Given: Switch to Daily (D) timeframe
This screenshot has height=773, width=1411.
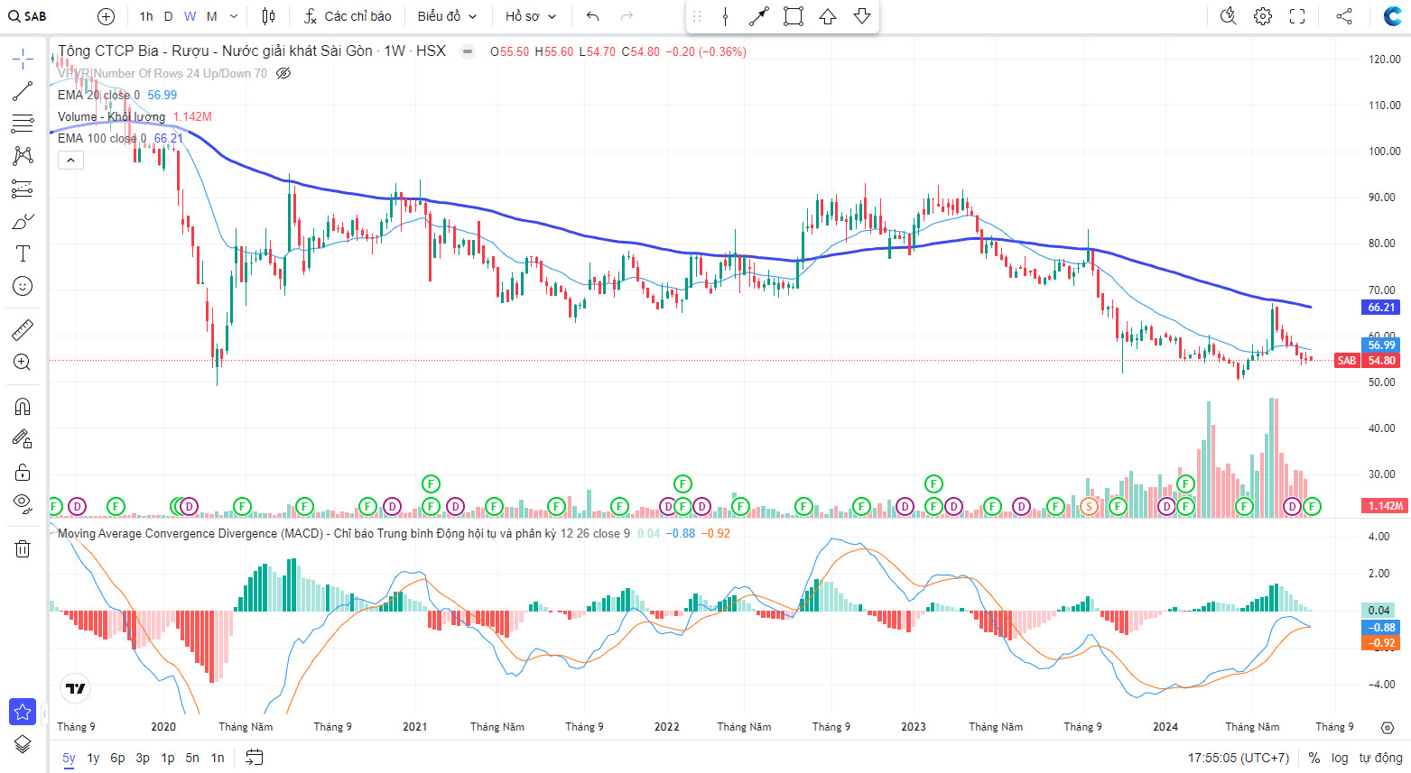Looking at the screenshot, I should [168, 16].
